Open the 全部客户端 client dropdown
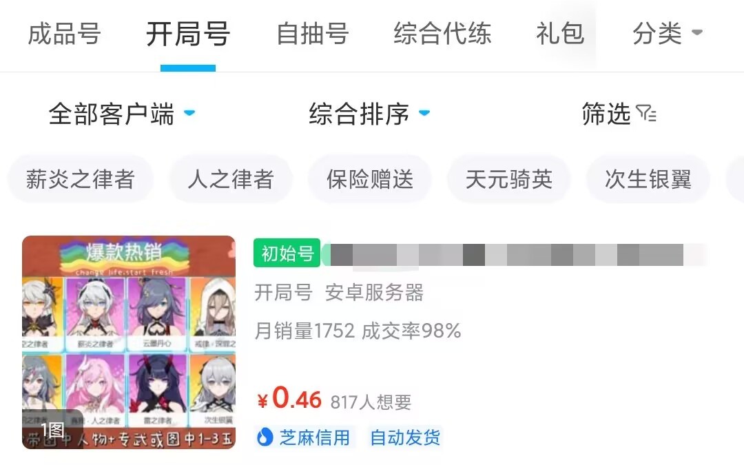This screenshot has width=744, height=465. (122, 114)
